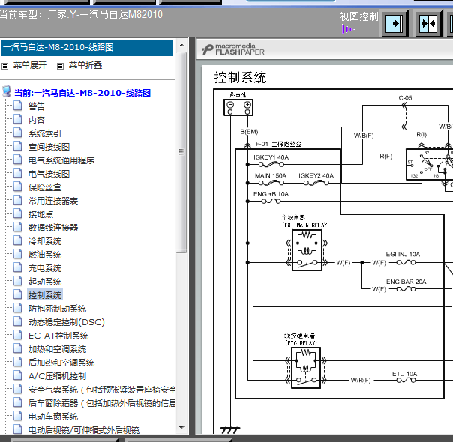Open the 后车窗除霜器 page
Screen dimensions: 453x442
coord(101,403)
